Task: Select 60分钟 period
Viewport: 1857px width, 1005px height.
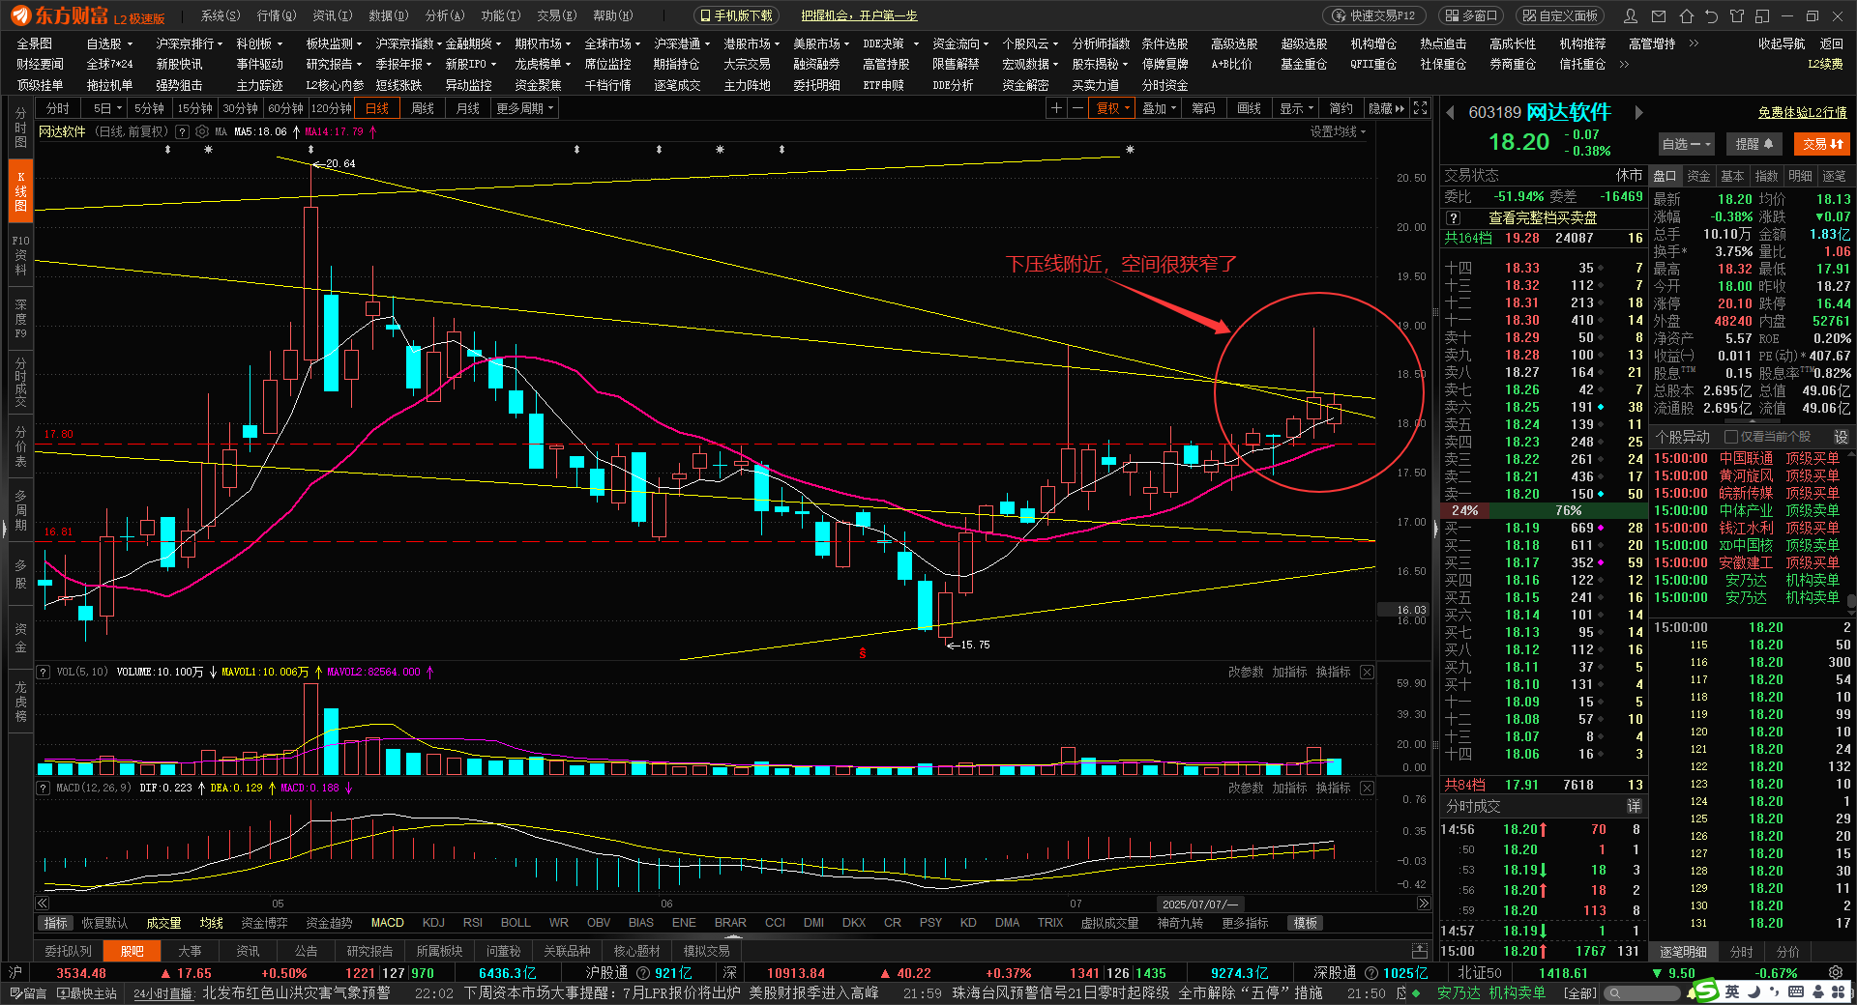Action: point(285,108)
